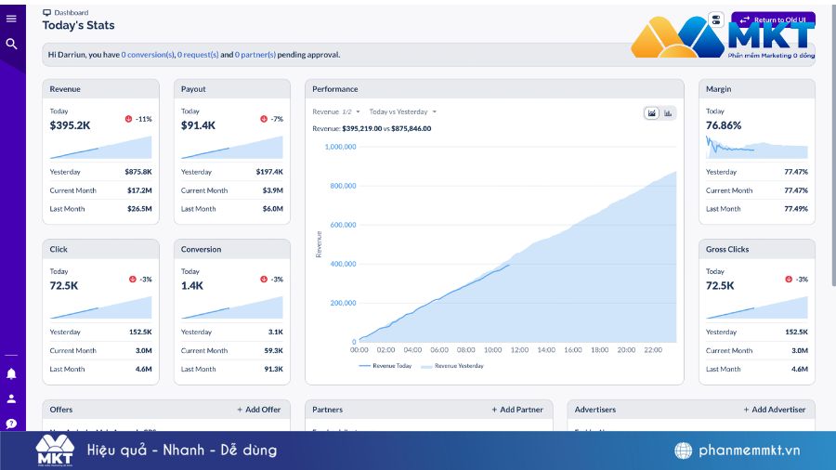Viewport: 836px width, 470px height.
Task: Open the notifications bell icon
Action: click(11, 373)
